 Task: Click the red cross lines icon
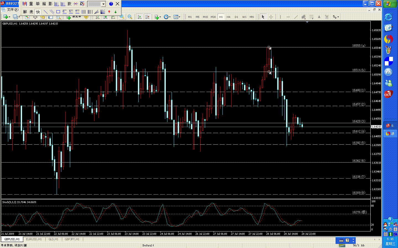[75, 4]
